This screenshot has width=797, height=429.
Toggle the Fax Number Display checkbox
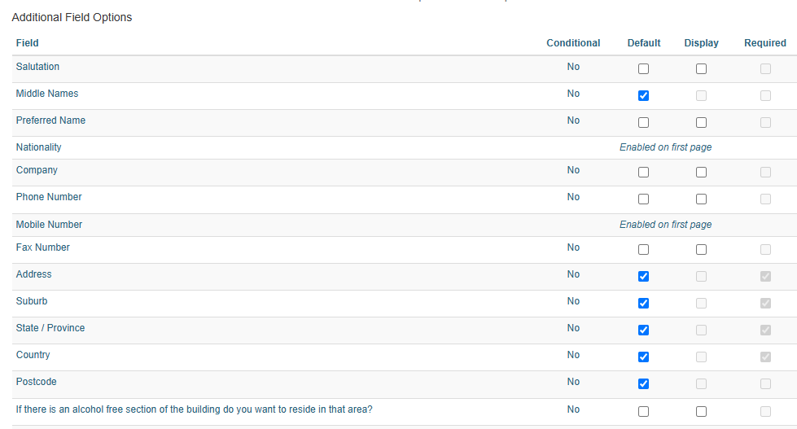[x=702, y=250]
